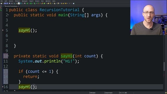Open the Run dropdown arrow
Screen dimensions: 167x94
click(x=33, y=3)
